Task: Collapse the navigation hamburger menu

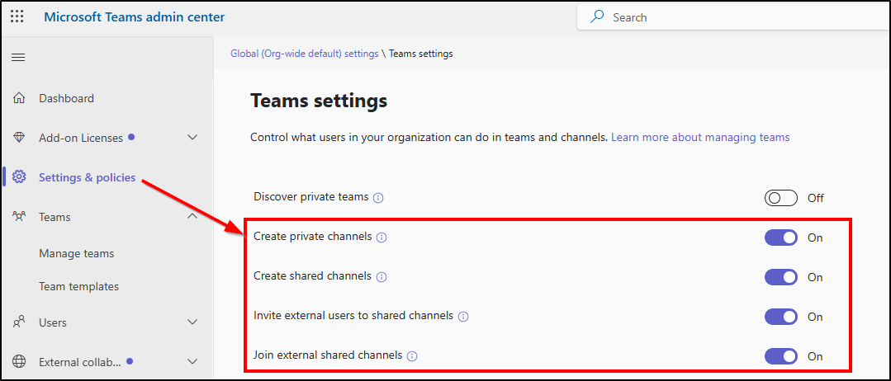Action: click(x=18, y=58)
